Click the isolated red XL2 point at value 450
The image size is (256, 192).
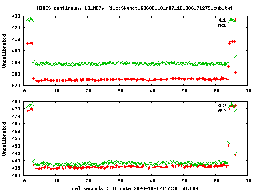click(228, 146)
